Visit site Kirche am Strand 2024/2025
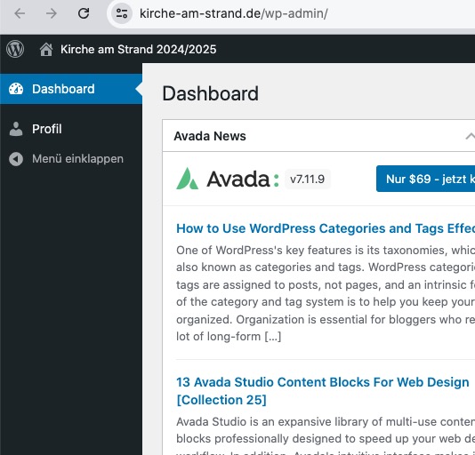 [x=139, y=49]
